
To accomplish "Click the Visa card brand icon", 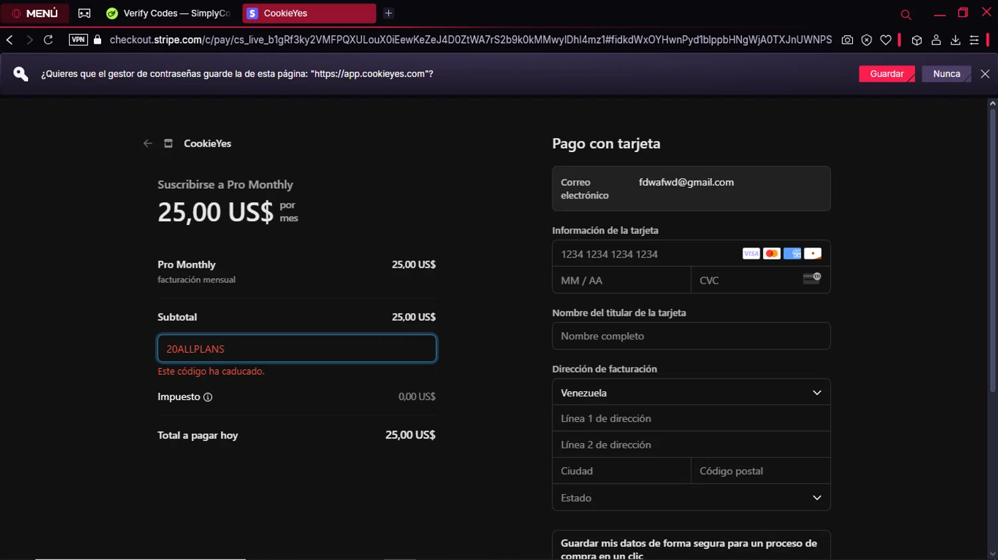I will coord(751,254).
